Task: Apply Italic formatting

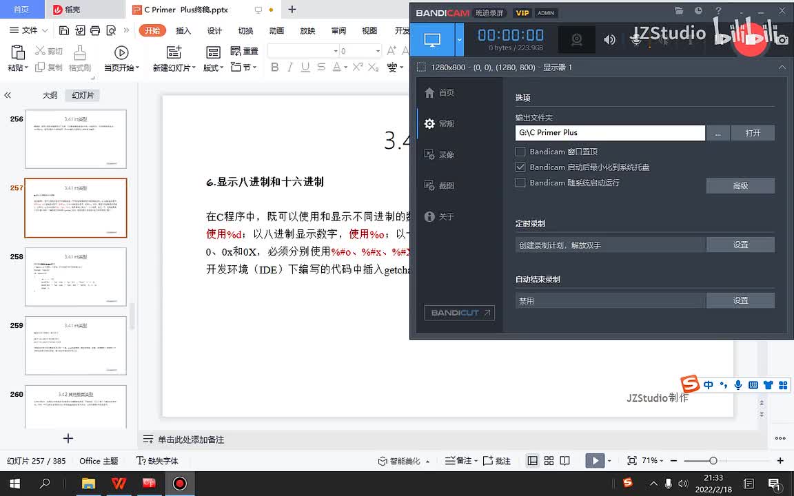Action: click(x=289, y=68)
